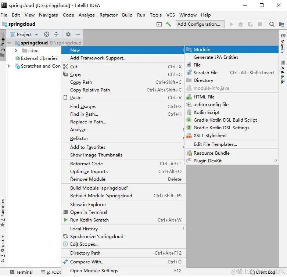287x277 pixels.
Task: Click the Run arrow icon in toolbar
Action: coord(231,24)
